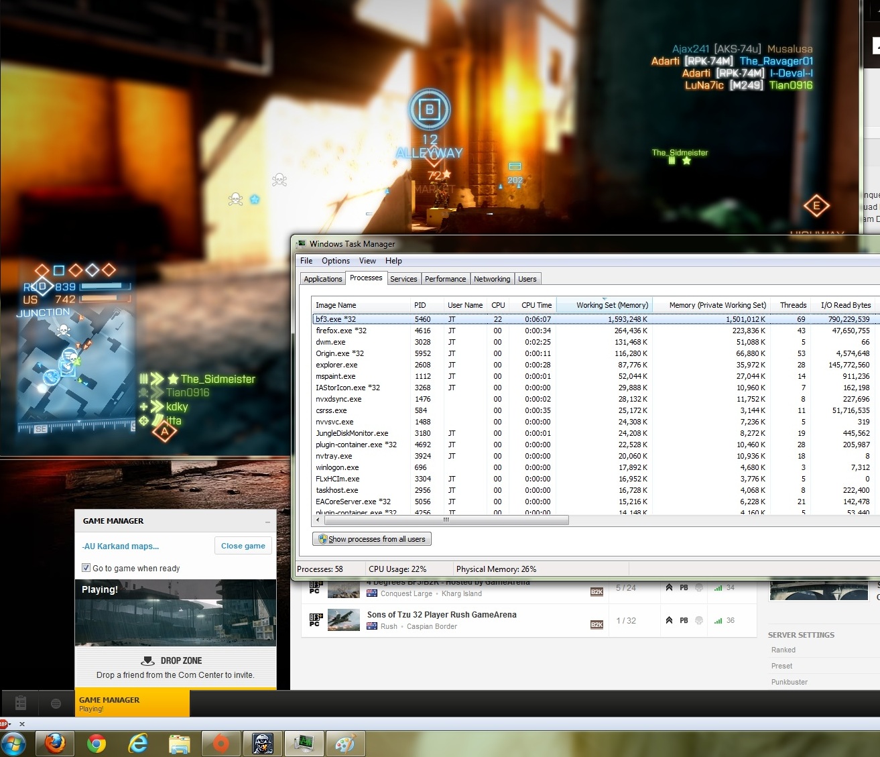The image size is (880, 757).
Task: Select the mspaint.exe process row
Action: 596,376
